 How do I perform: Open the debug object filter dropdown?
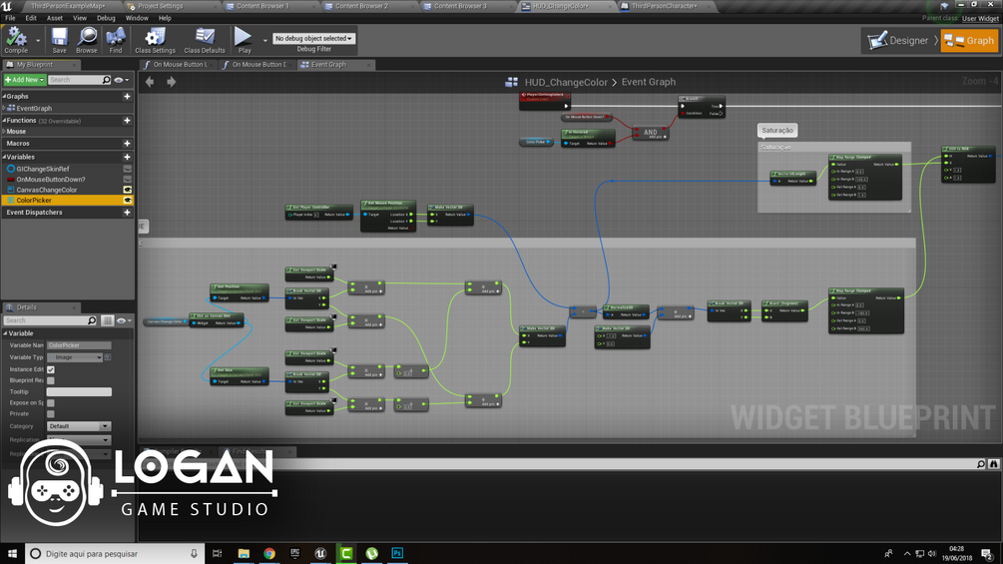pyautogui.click(x=313, y=38)
